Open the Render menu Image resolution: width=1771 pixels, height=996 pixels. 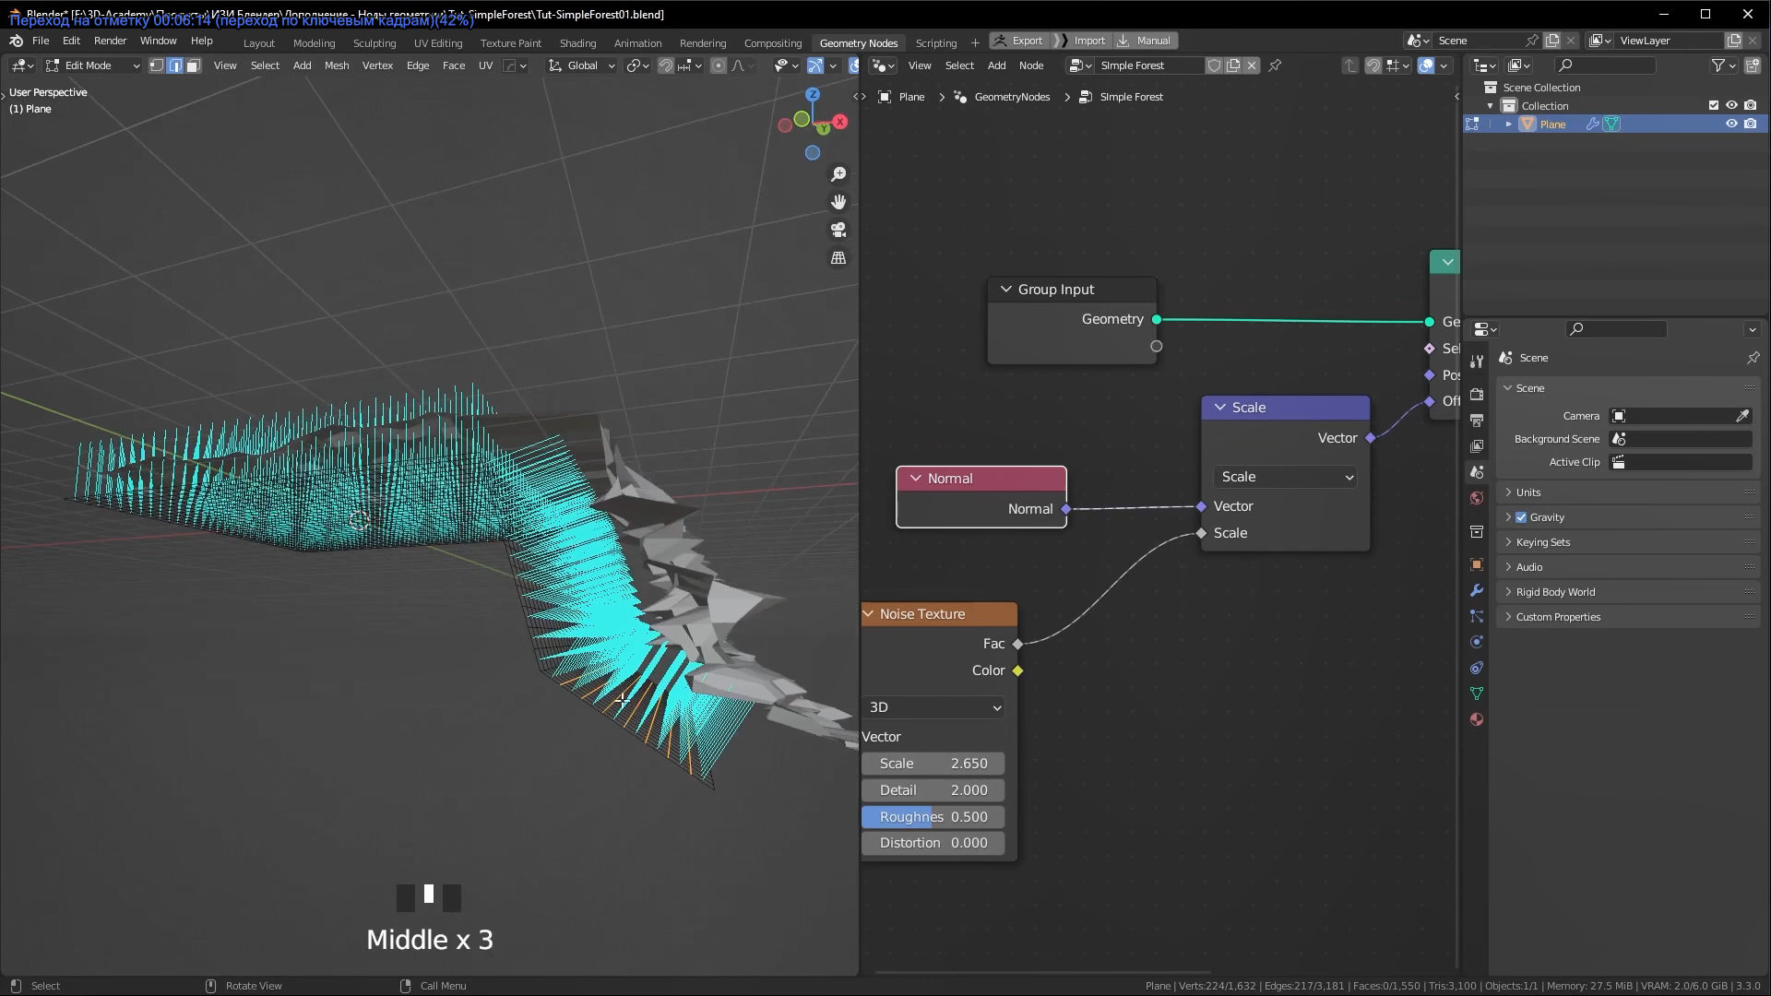[x=110, y=41]
